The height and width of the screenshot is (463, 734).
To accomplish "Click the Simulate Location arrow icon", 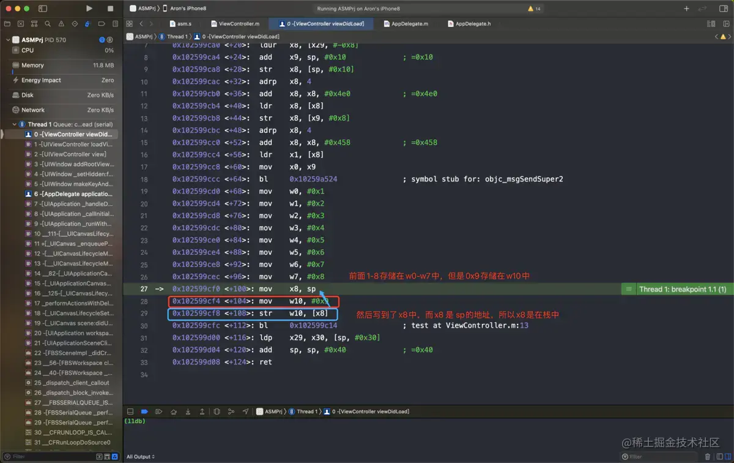I will [x=245, y=412].
